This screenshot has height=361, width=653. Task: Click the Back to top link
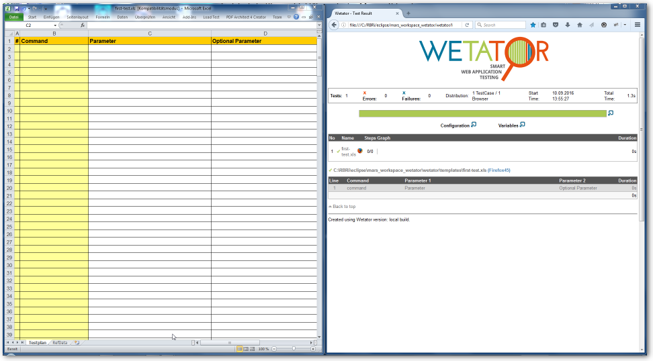344,206
